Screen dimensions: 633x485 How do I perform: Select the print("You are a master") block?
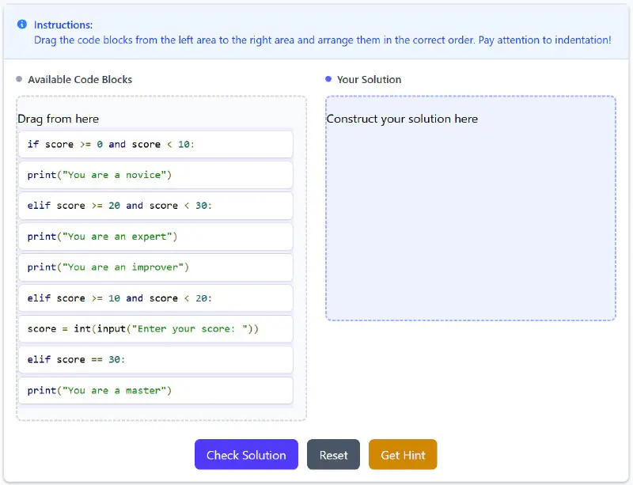pos(155,390)
